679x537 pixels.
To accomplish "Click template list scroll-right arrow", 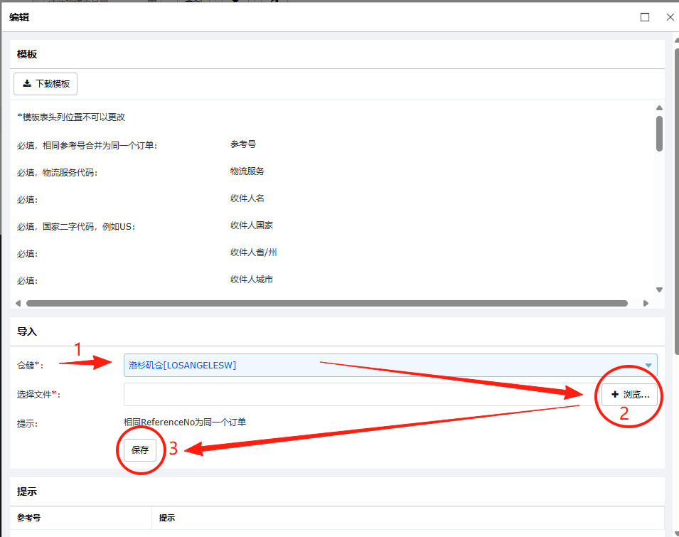I will coord(646,303).
